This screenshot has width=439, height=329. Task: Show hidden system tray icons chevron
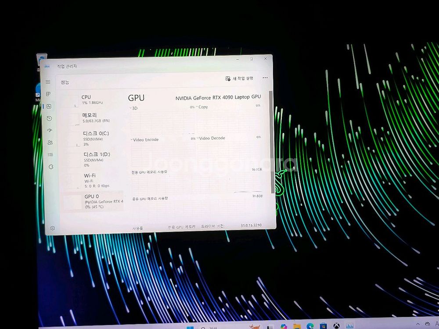(418, 324)
